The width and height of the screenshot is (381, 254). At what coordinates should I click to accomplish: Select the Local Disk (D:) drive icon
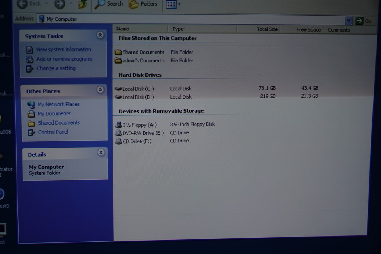[118, 97]
